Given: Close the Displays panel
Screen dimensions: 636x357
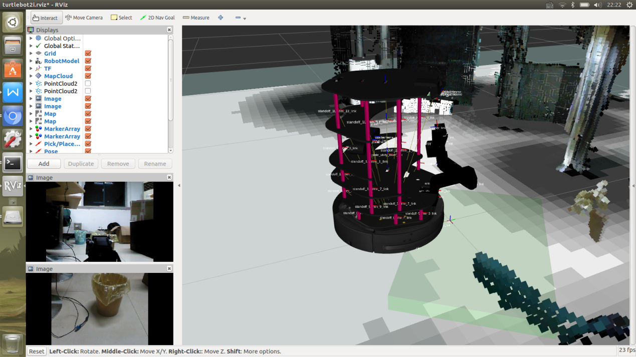Looking at the screenshot, I should click(169, 30).
